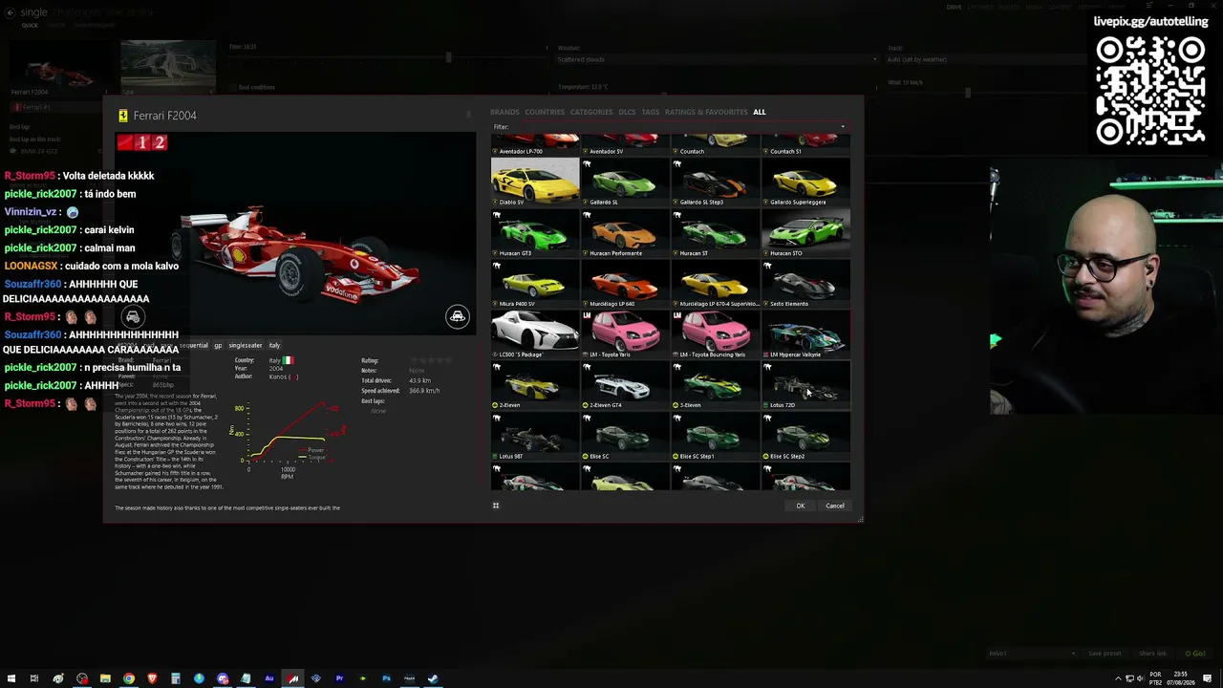Open the TAGS tab
Viewport: 1223px width, 688px height.
coord(650,112)
